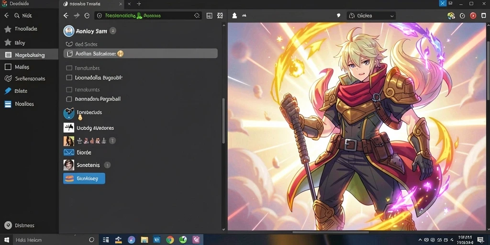
Task: Tick the Dannadon Pegmball checkbox
Action: (x=69, y=99)
